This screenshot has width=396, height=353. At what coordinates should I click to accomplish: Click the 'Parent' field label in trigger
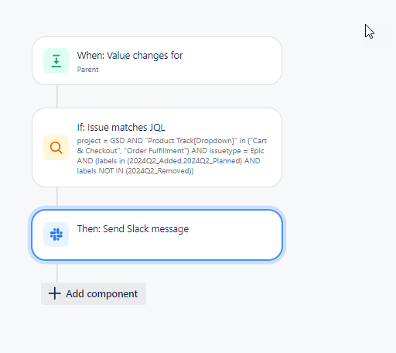coord(87,70)
